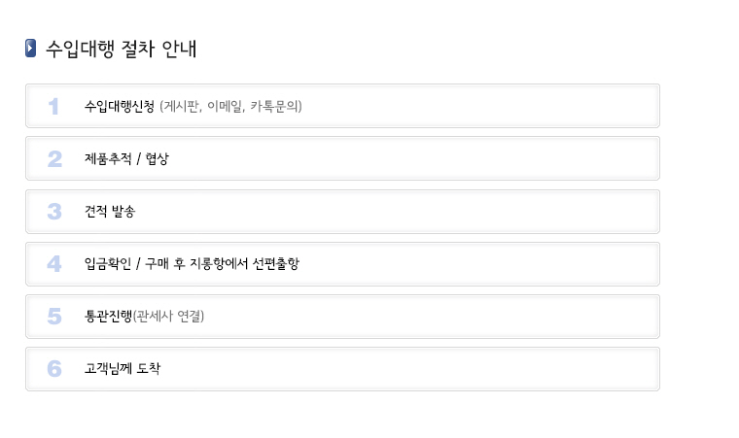Click the step number 3 icon
Screen dimensions: 739x438
54,212
